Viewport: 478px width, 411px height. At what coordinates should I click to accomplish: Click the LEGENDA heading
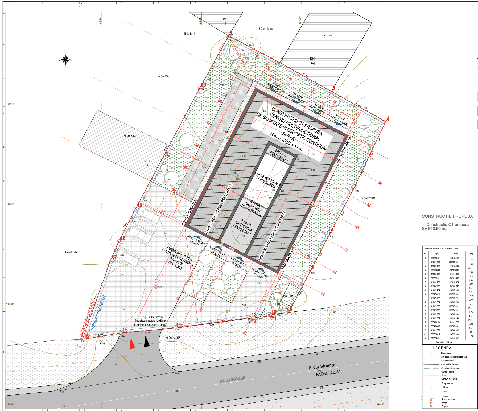pyautogui.click(x=443, y=348)
